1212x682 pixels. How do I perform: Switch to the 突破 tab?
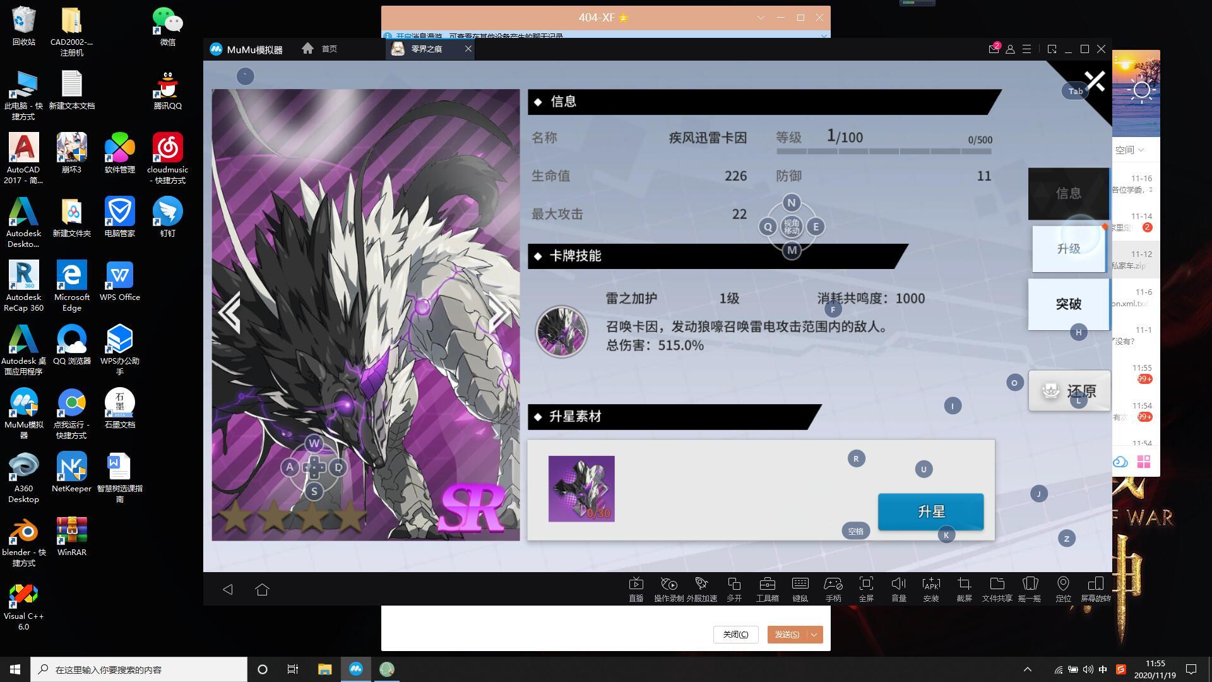click(x=1068, y=304)
